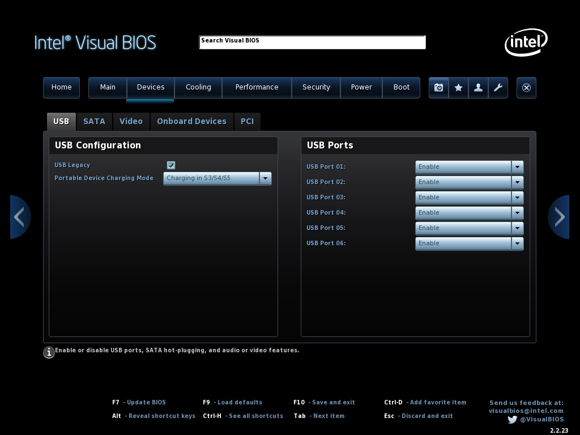Image resolution: width=580 pixels, height=435 pixels.
Task: Go to previous page with left arrow
Action: (x=20, y=217)
